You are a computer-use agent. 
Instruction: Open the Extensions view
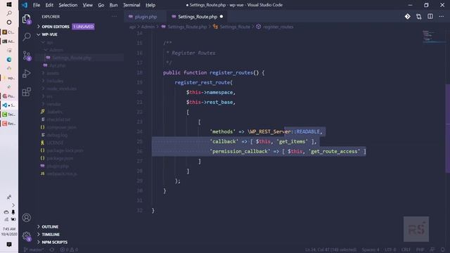[x=27, y=92]
